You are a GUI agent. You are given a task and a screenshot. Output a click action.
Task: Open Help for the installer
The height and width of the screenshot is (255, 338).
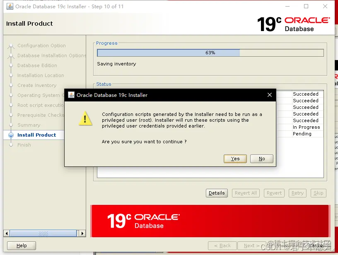[22, 245]
